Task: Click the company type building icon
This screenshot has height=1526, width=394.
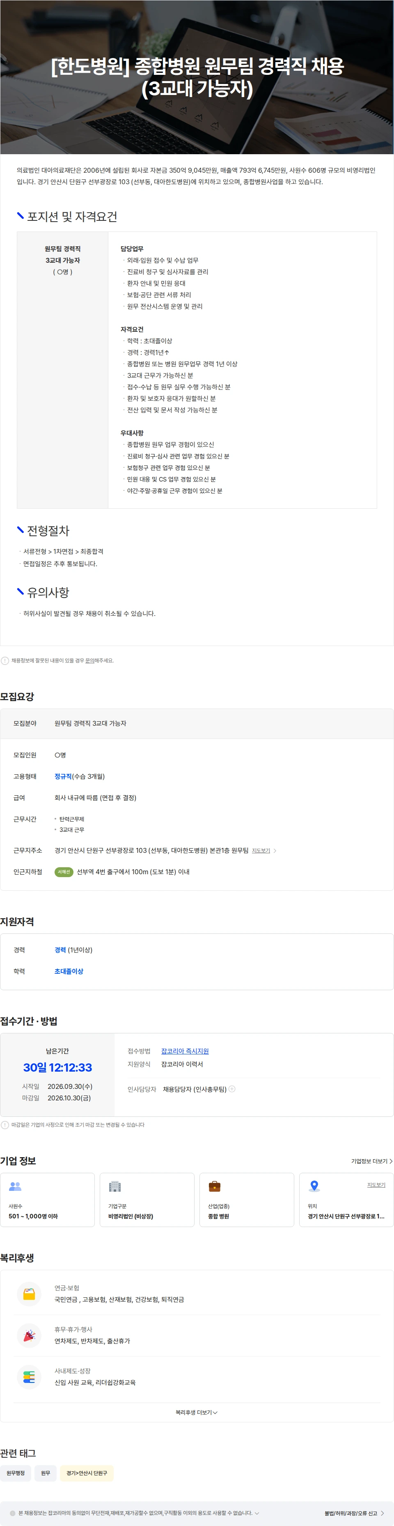Action: click(x=115, y=1186)
